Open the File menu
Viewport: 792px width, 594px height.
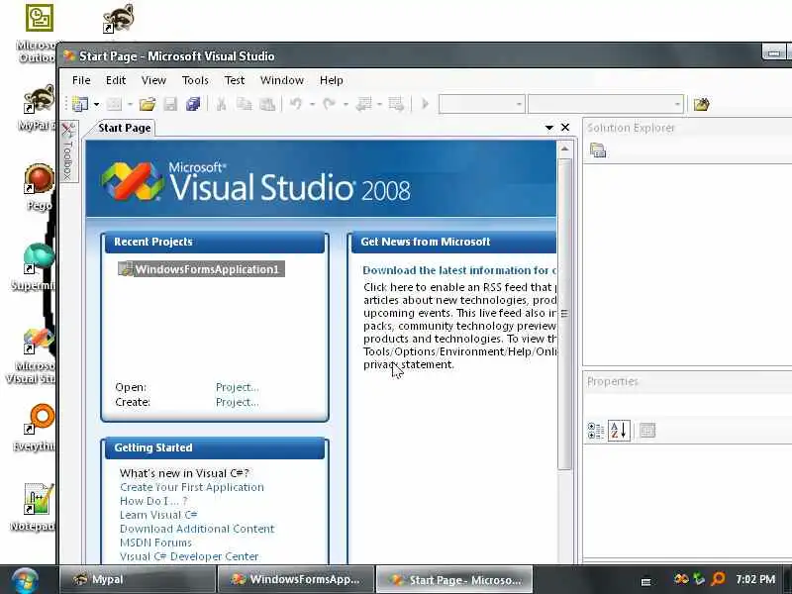pyautogui.click(x=81, y=80)
